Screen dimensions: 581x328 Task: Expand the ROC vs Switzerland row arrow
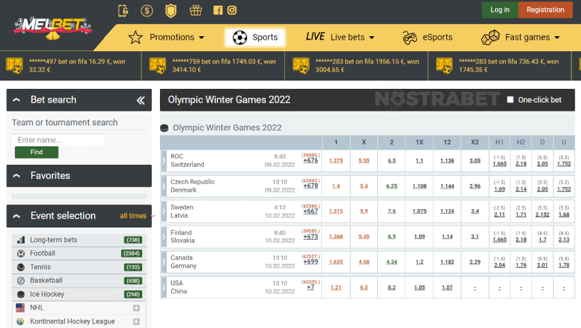(x=163, y=161)
